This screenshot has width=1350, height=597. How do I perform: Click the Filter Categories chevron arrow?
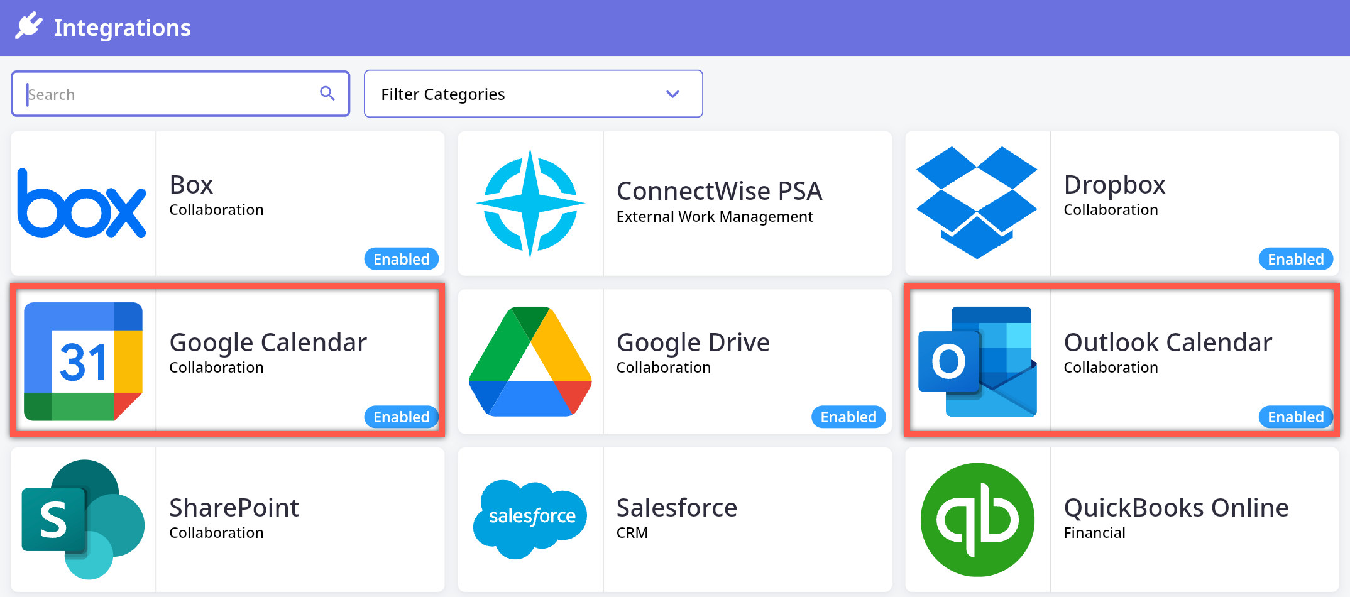[672, 94]
